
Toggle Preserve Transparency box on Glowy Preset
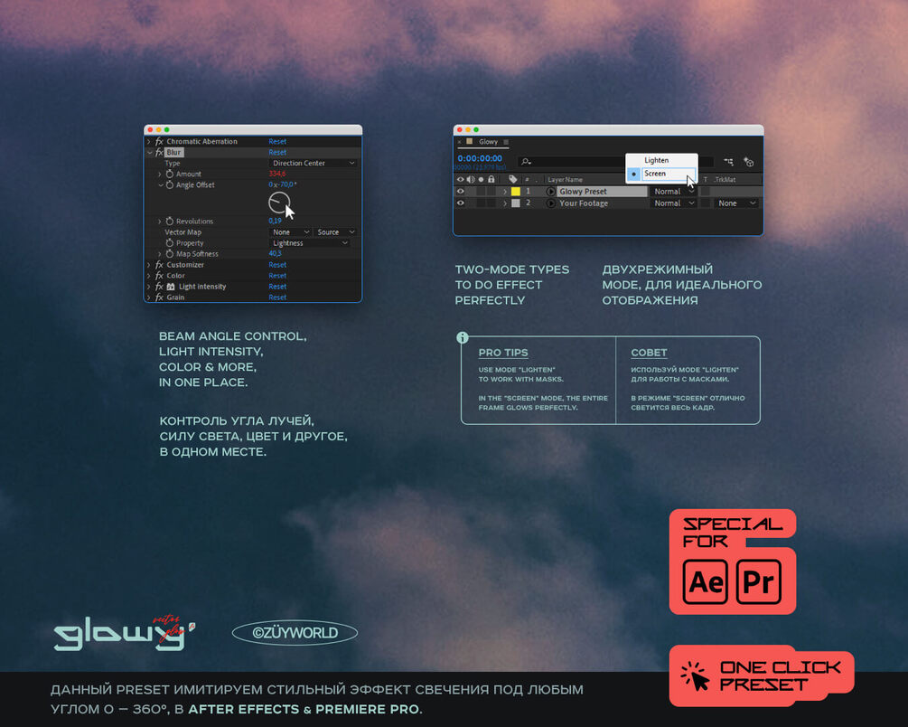(706, 192)
